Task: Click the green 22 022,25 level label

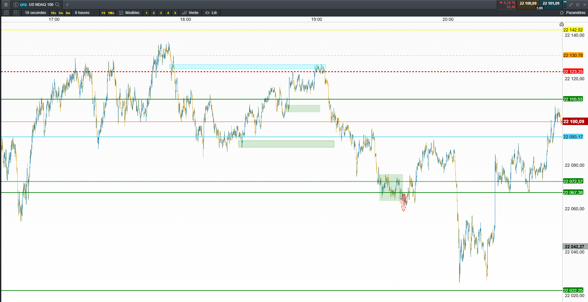Action: [573, 290]
